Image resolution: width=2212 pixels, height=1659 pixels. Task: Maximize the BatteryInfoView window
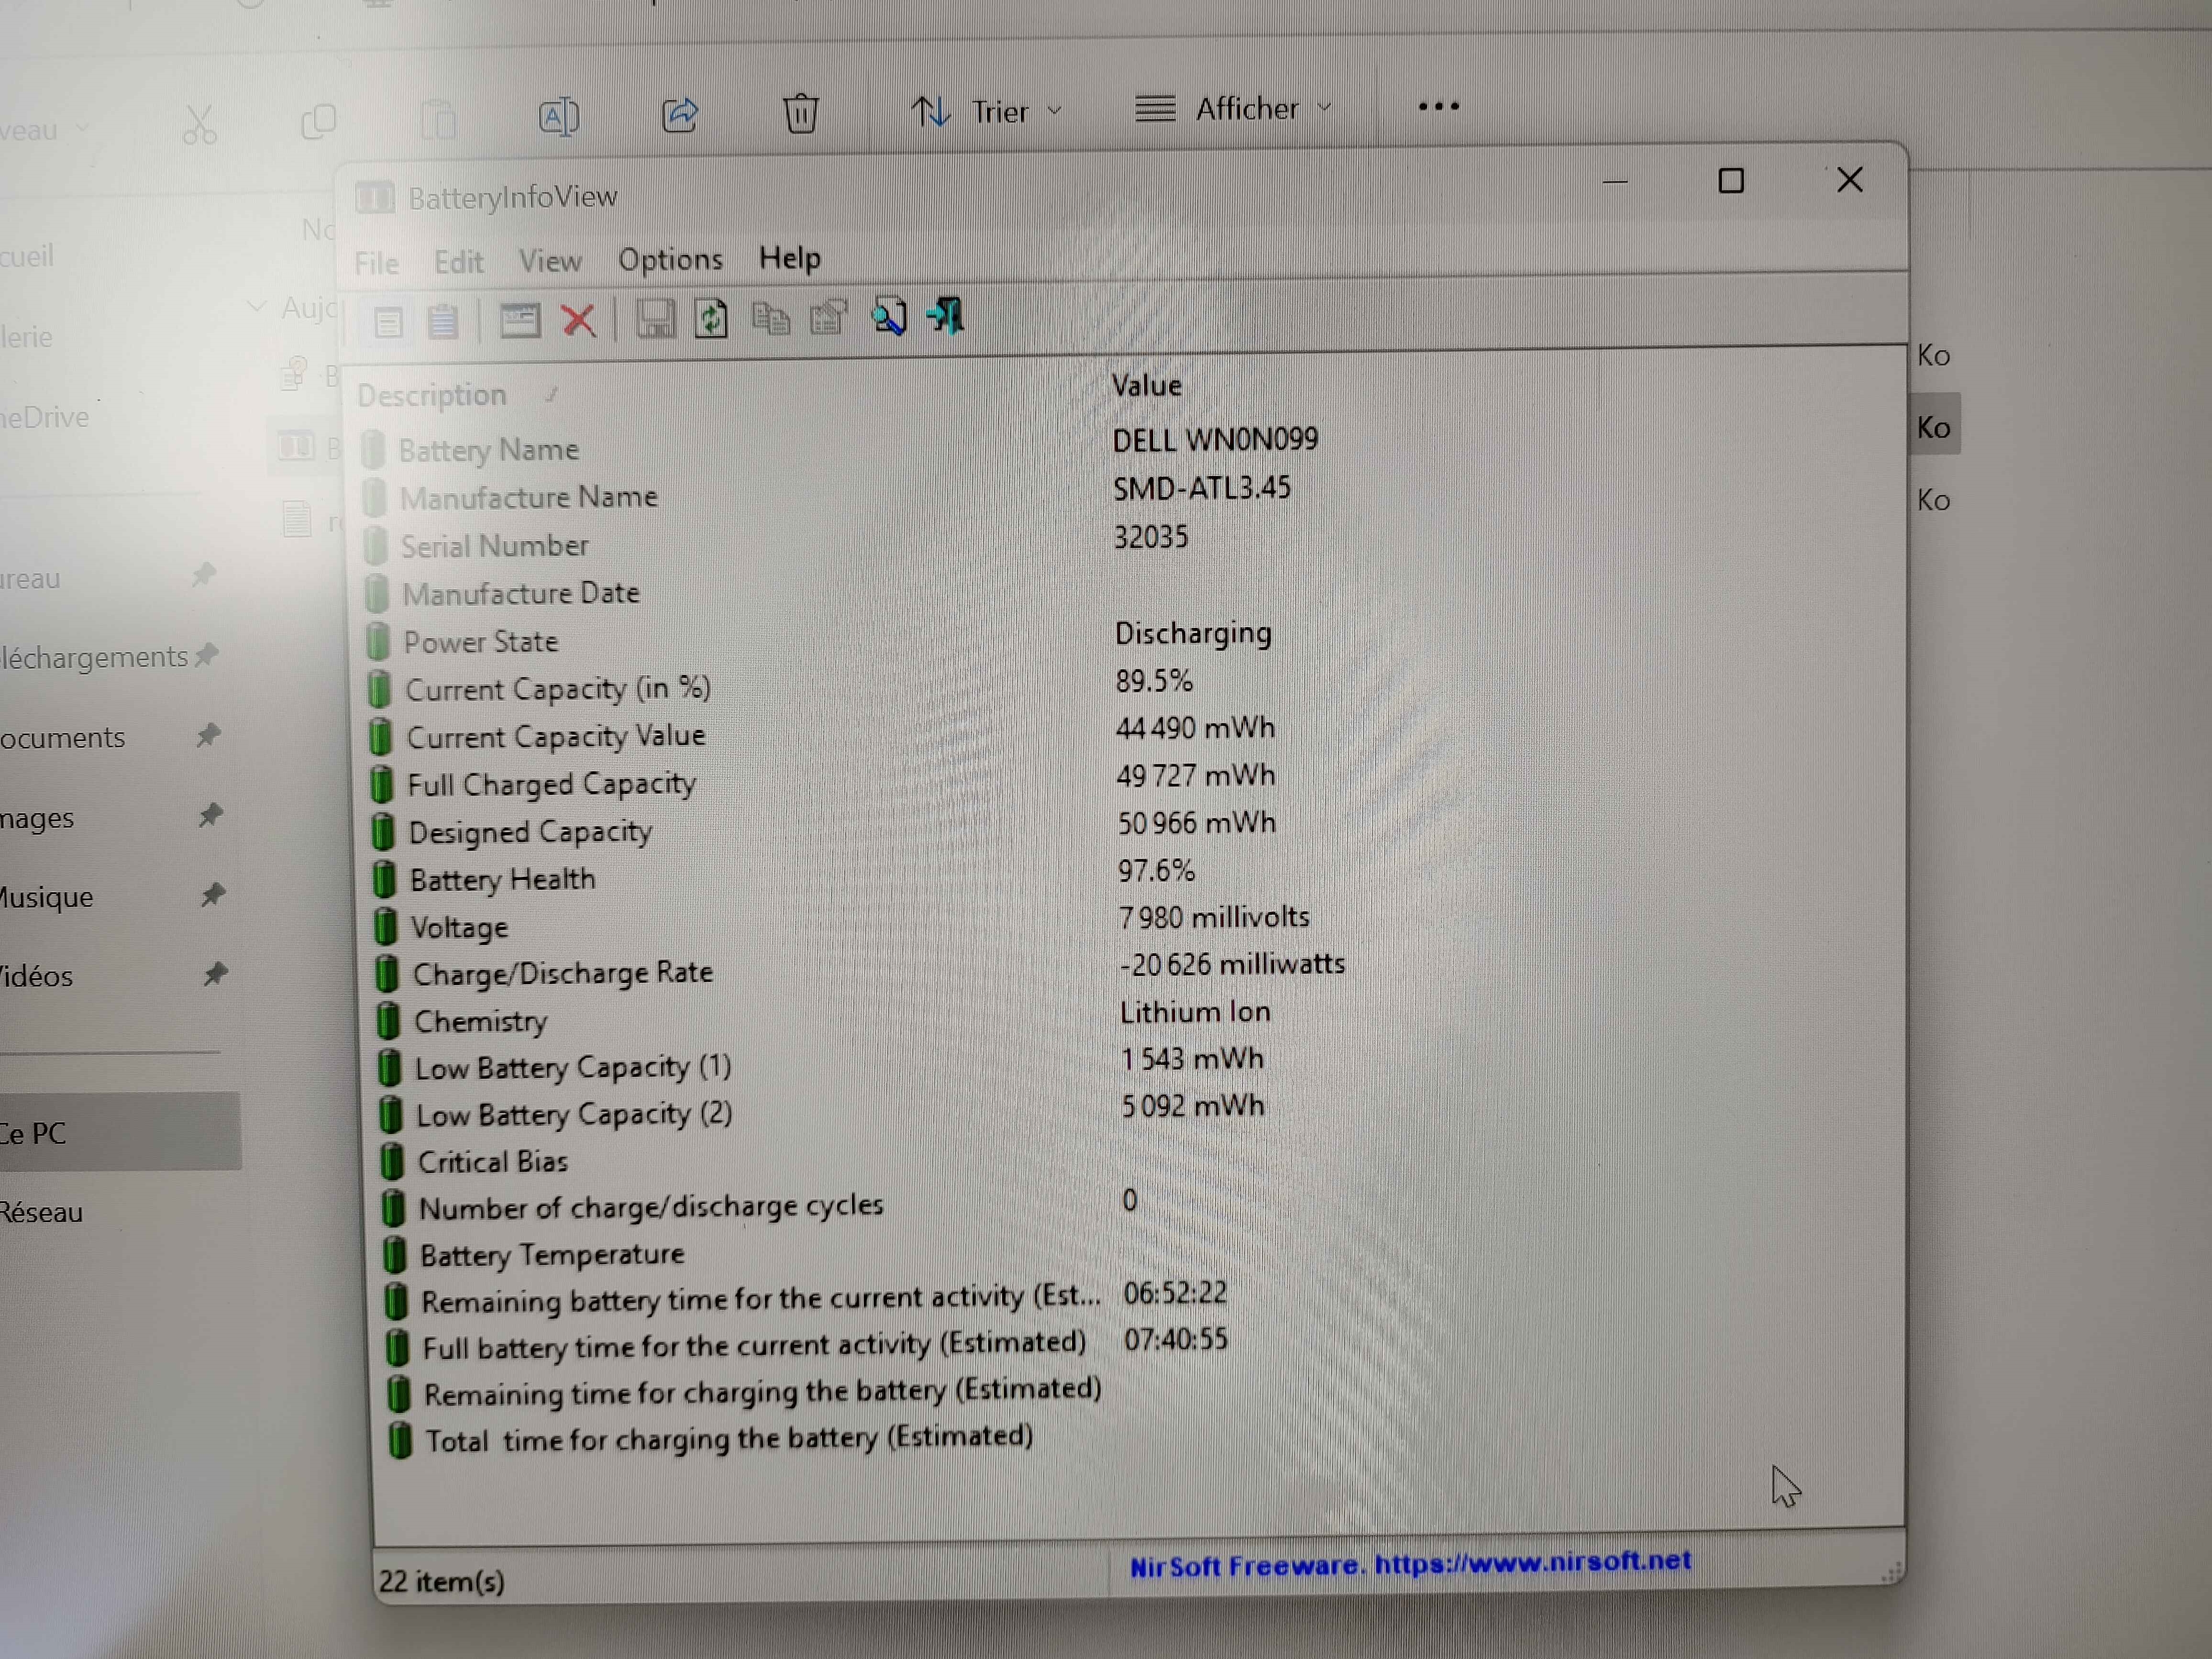coord(1731,181)
